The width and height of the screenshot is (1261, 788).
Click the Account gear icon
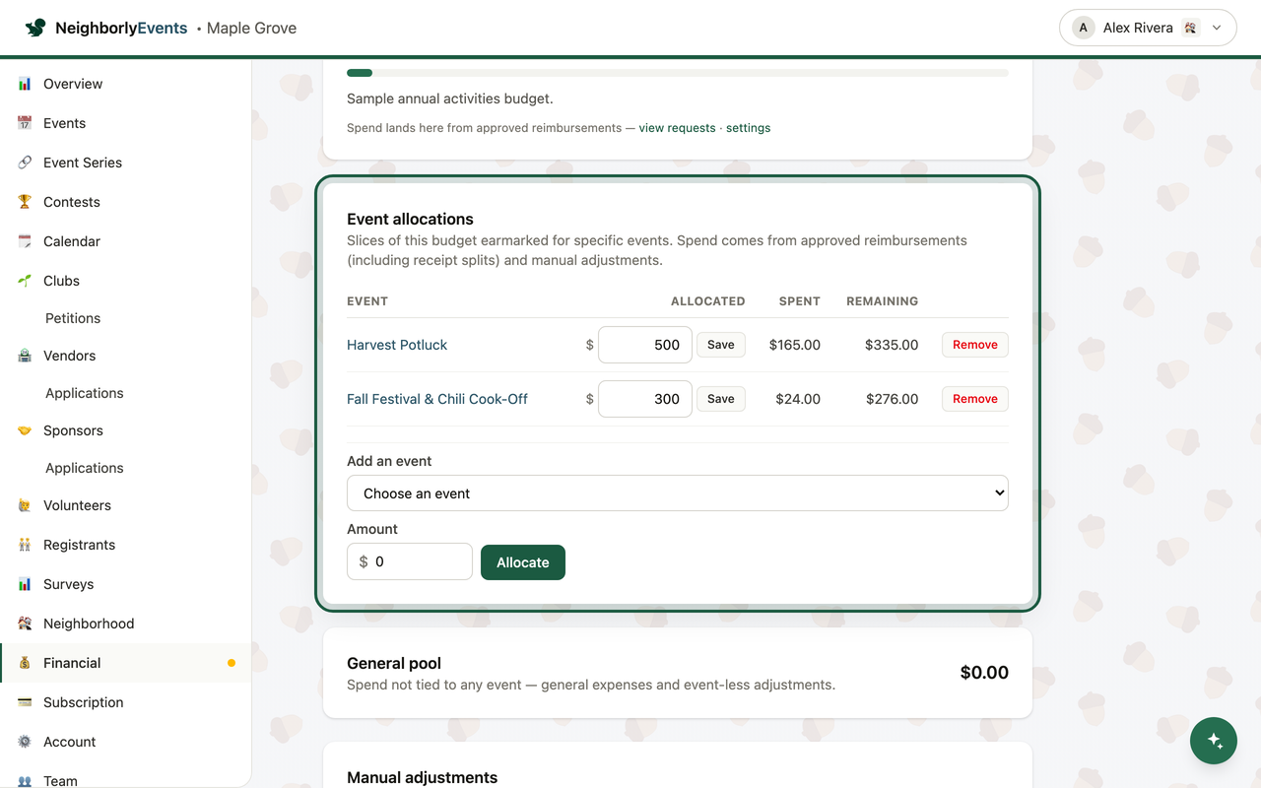click(x=25, y=742)
